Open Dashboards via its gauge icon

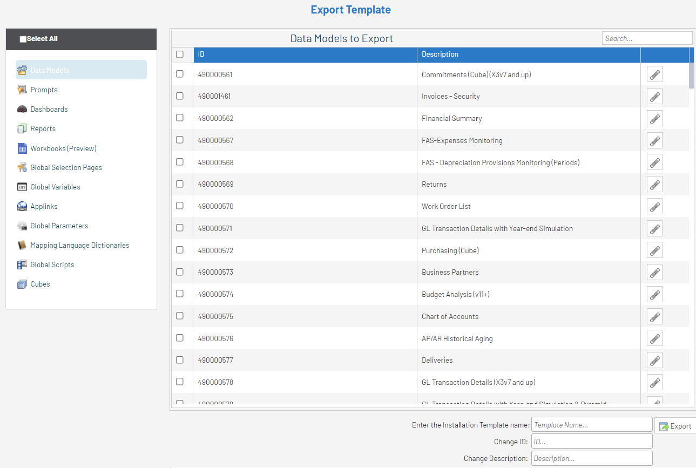click(x=22, y=110)
